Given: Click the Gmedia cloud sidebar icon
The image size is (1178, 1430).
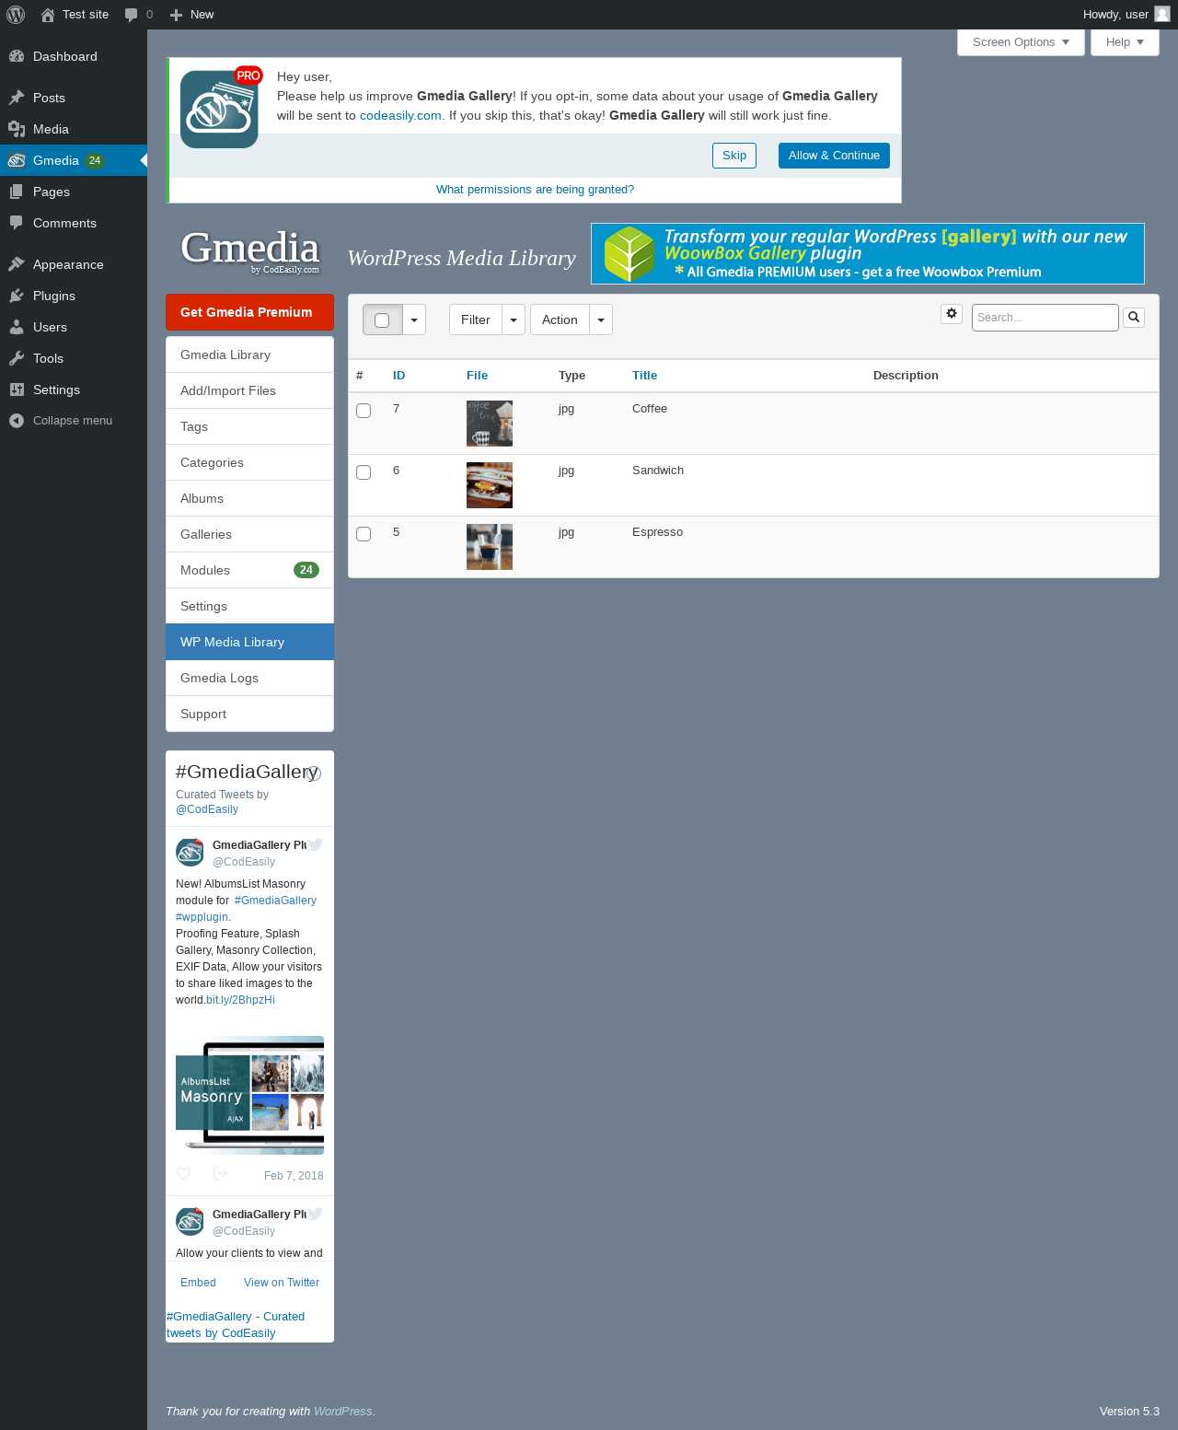Looking at the screenshot, I should pyautogui.click(x=17, y=160).
